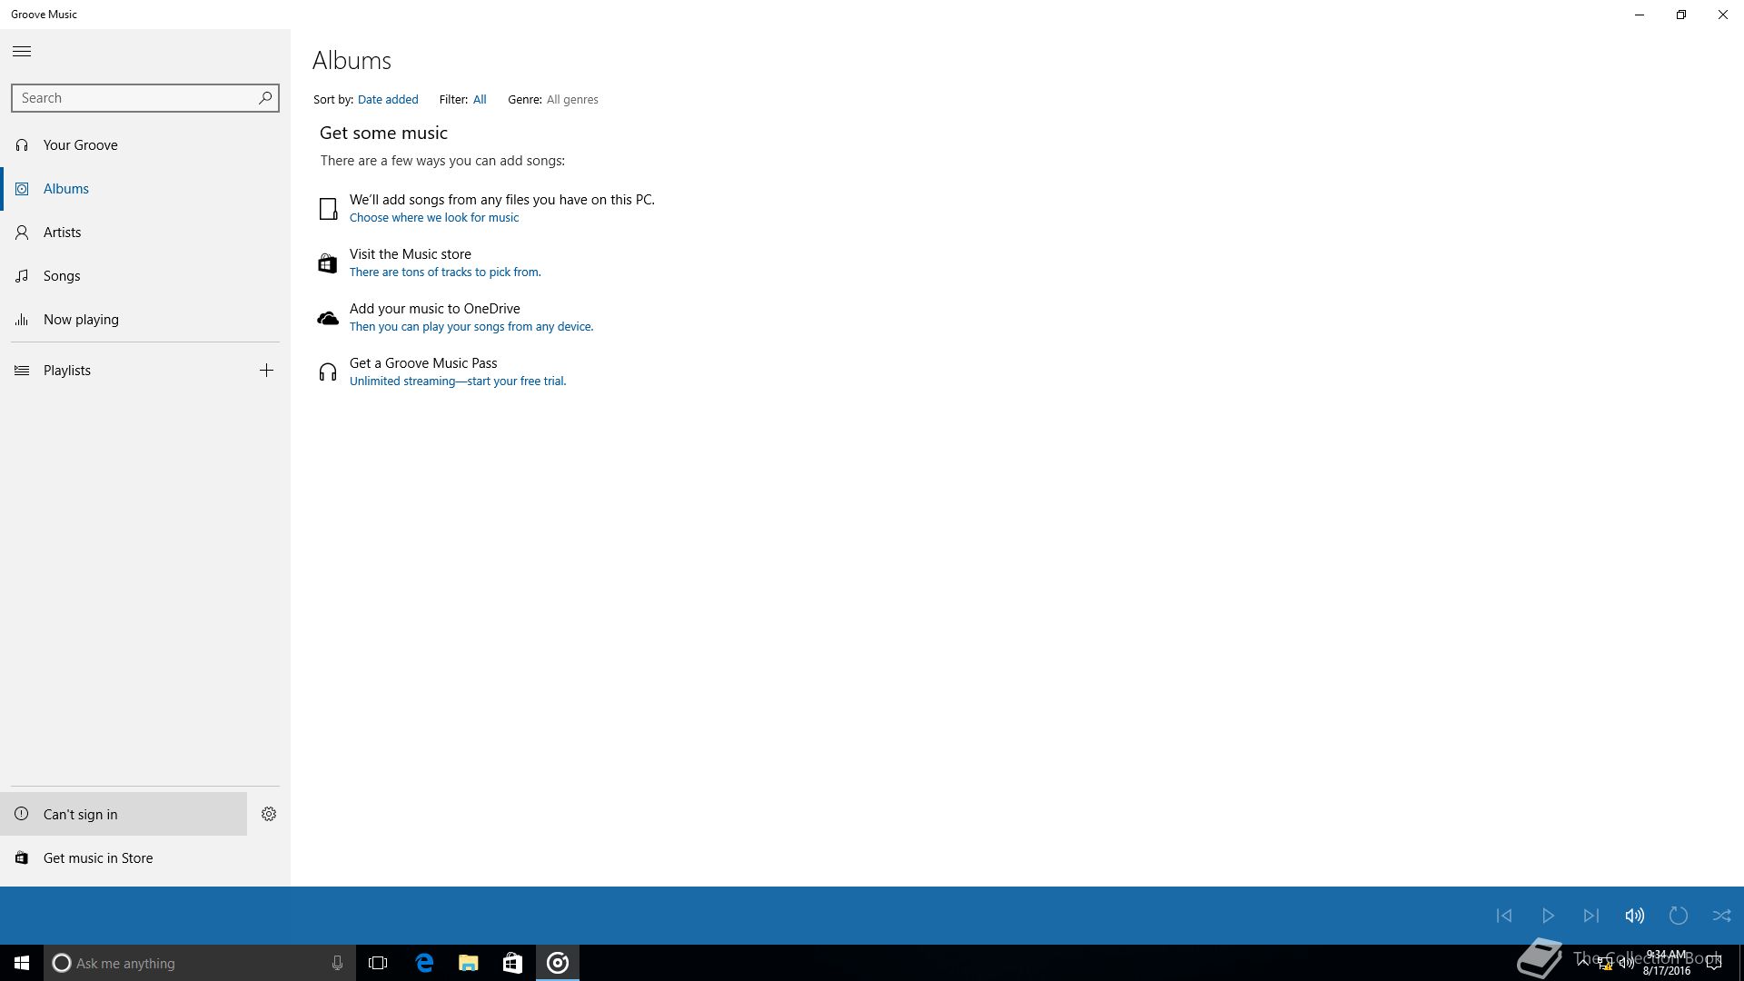Image resolution: width=1744 pixels, height=981 pixels.
Task: Click the Songs music note icon
Action: pos(22,276)
